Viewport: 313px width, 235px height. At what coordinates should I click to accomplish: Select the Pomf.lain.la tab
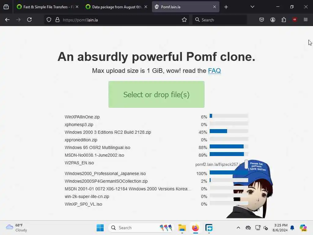coord(186,7)
